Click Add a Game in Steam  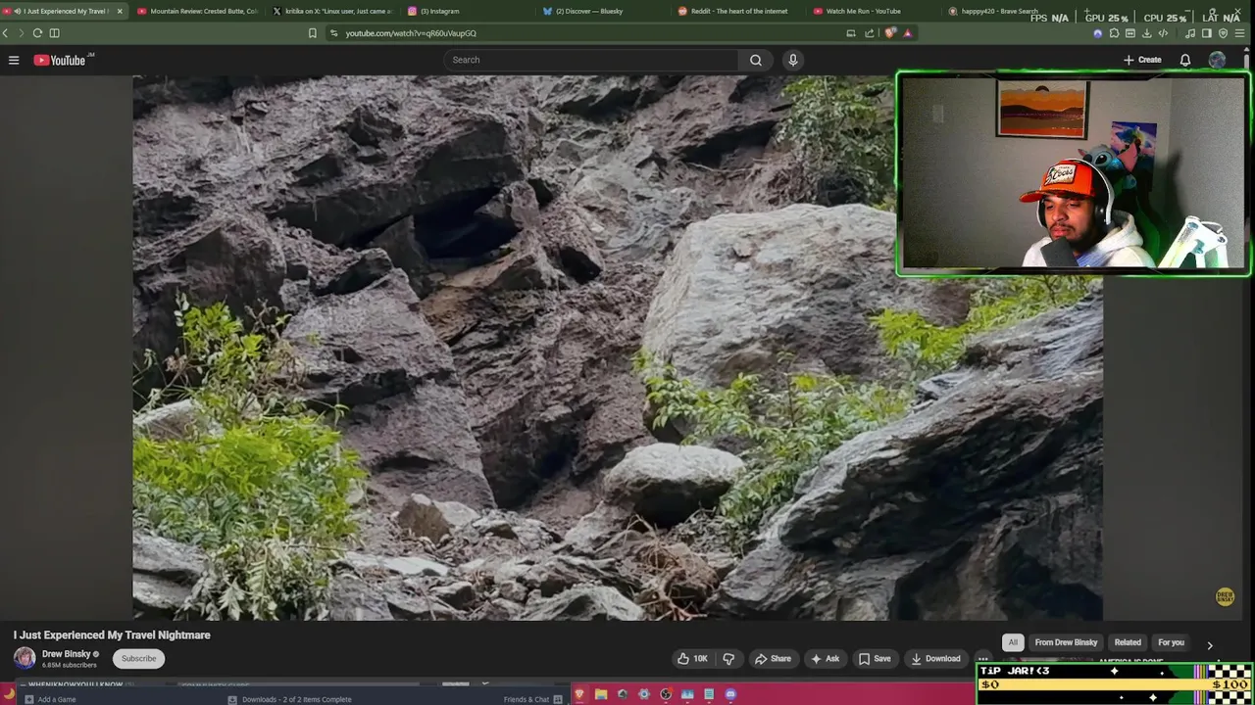click(50, 699)
